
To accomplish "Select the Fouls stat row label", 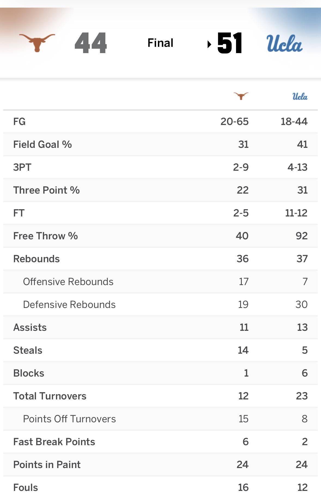I will pyautogui.click(x=26, y=487).
